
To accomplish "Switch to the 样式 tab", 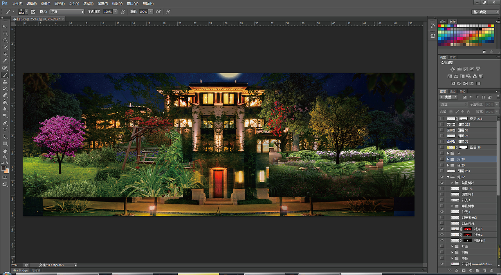I will [x=452, y=57].
